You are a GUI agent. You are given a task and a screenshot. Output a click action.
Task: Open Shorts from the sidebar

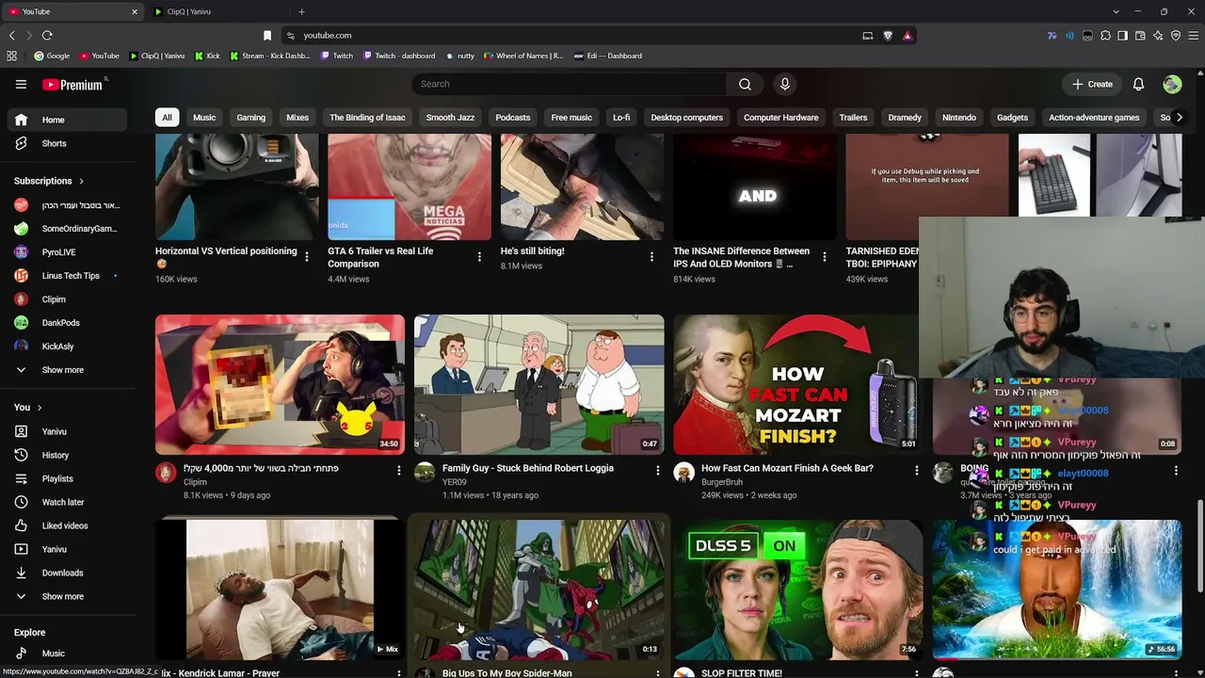[x=67, y=143]
